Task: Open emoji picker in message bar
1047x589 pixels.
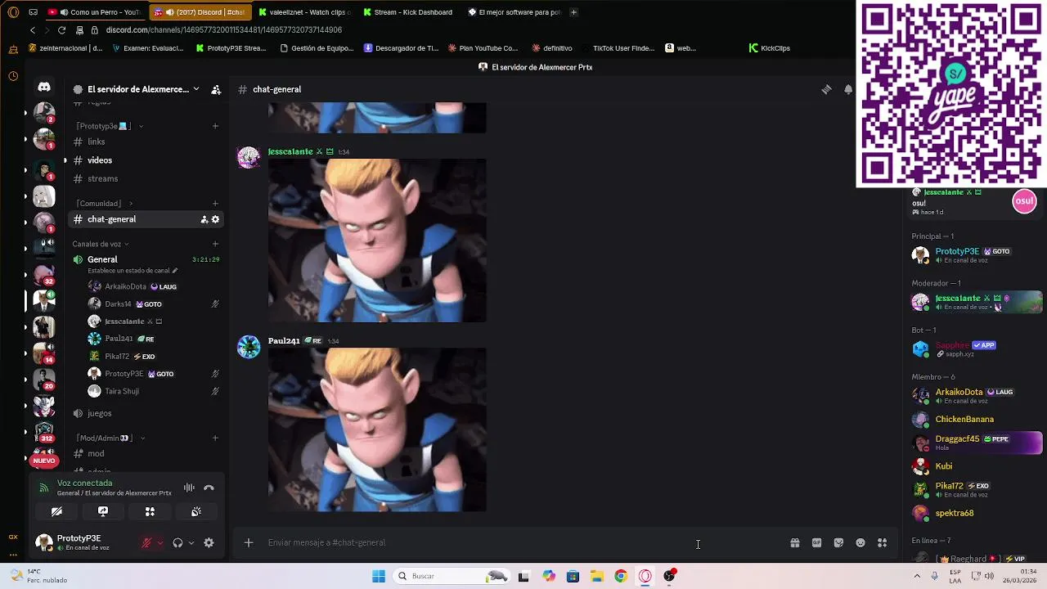Action: coord(861,542)
